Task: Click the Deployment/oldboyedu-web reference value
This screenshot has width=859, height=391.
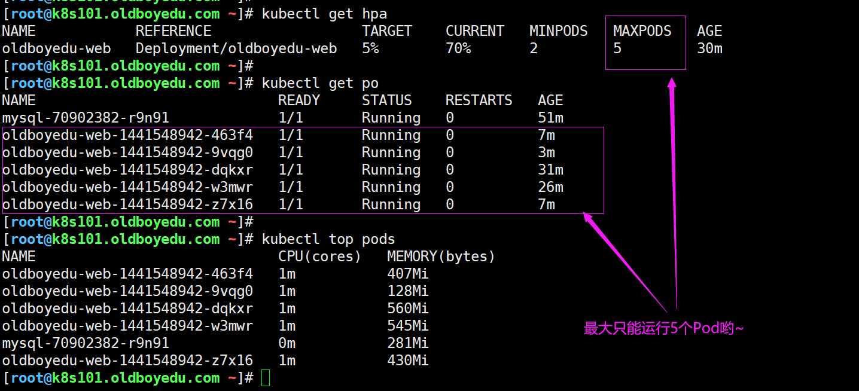Action: pyautogui.click(x=236, y=48)
